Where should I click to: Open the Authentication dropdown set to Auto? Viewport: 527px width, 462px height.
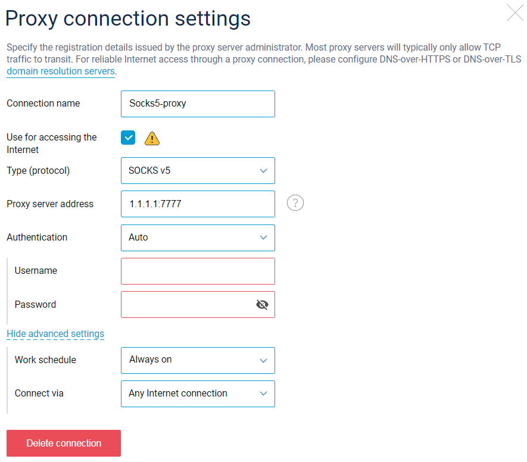[198, 238]
